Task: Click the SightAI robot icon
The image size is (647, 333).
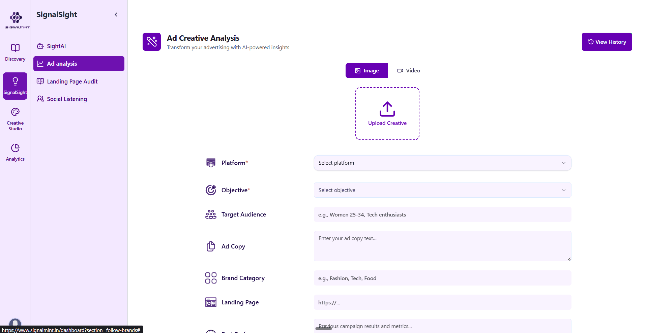Action: coord(40,46)
